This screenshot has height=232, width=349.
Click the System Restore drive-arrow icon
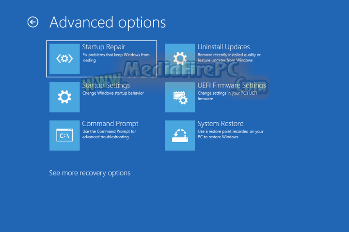pyautogui.click(x=180, y=135)
